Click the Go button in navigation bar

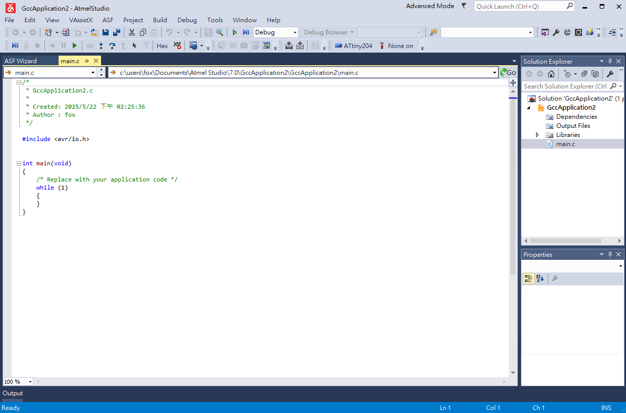coord(508,73)
